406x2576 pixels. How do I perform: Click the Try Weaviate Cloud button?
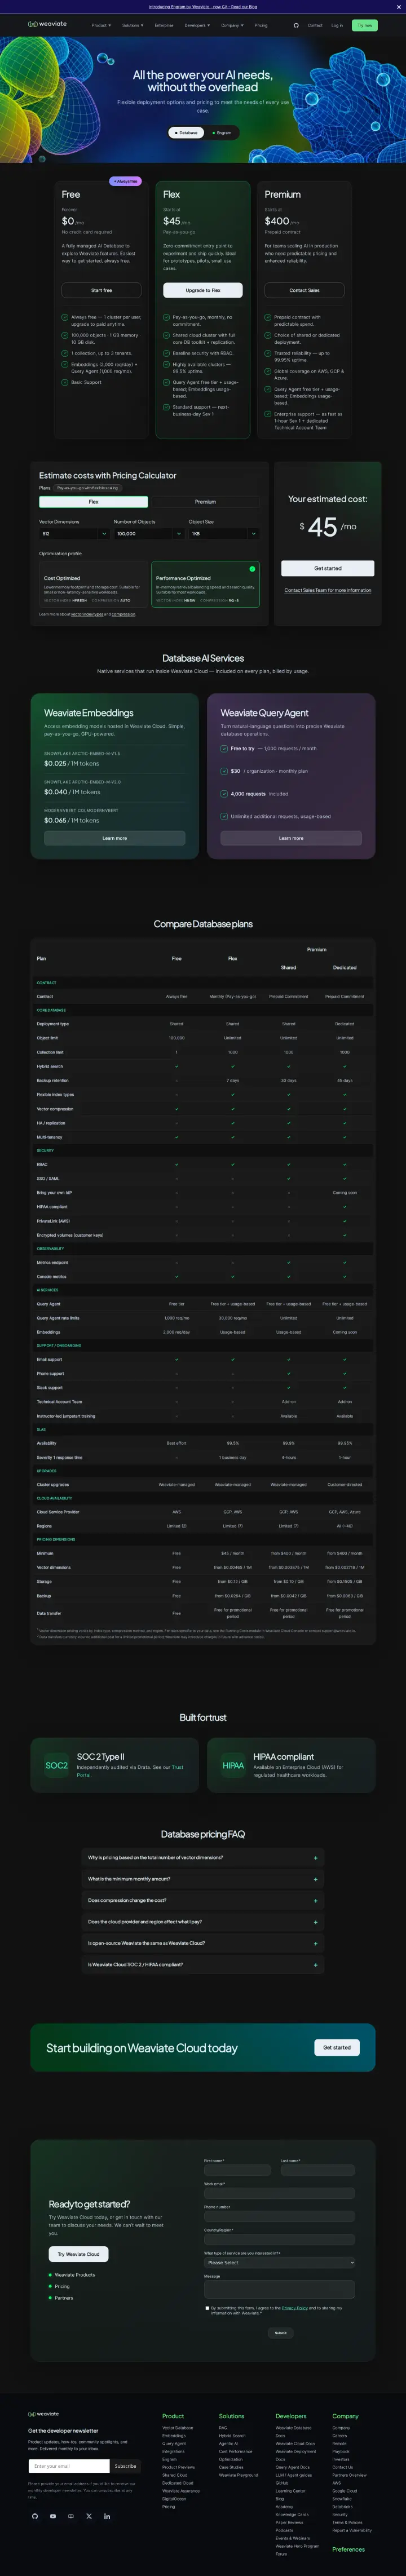[79, 2254]
